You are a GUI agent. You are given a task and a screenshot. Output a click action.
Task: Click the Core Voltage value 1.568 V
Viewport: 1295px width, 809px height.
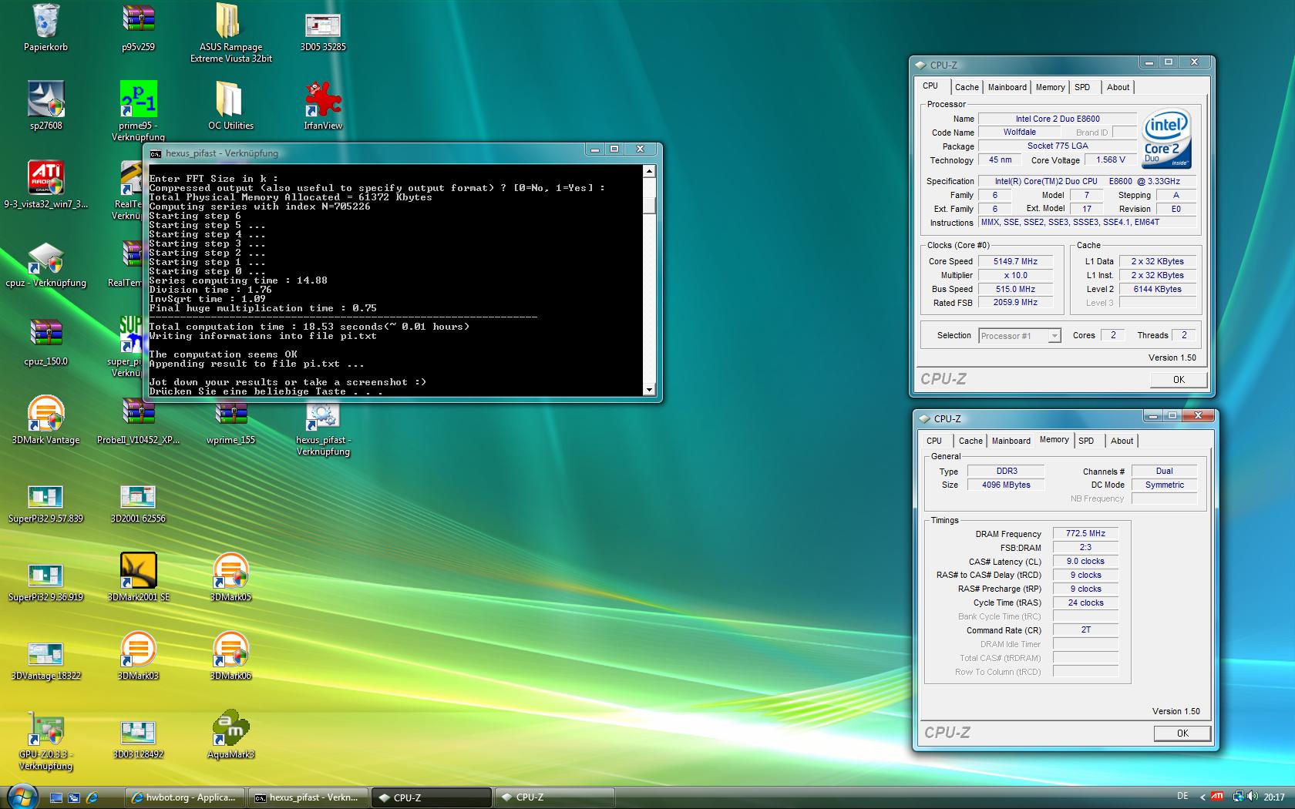click(1110, 159)
